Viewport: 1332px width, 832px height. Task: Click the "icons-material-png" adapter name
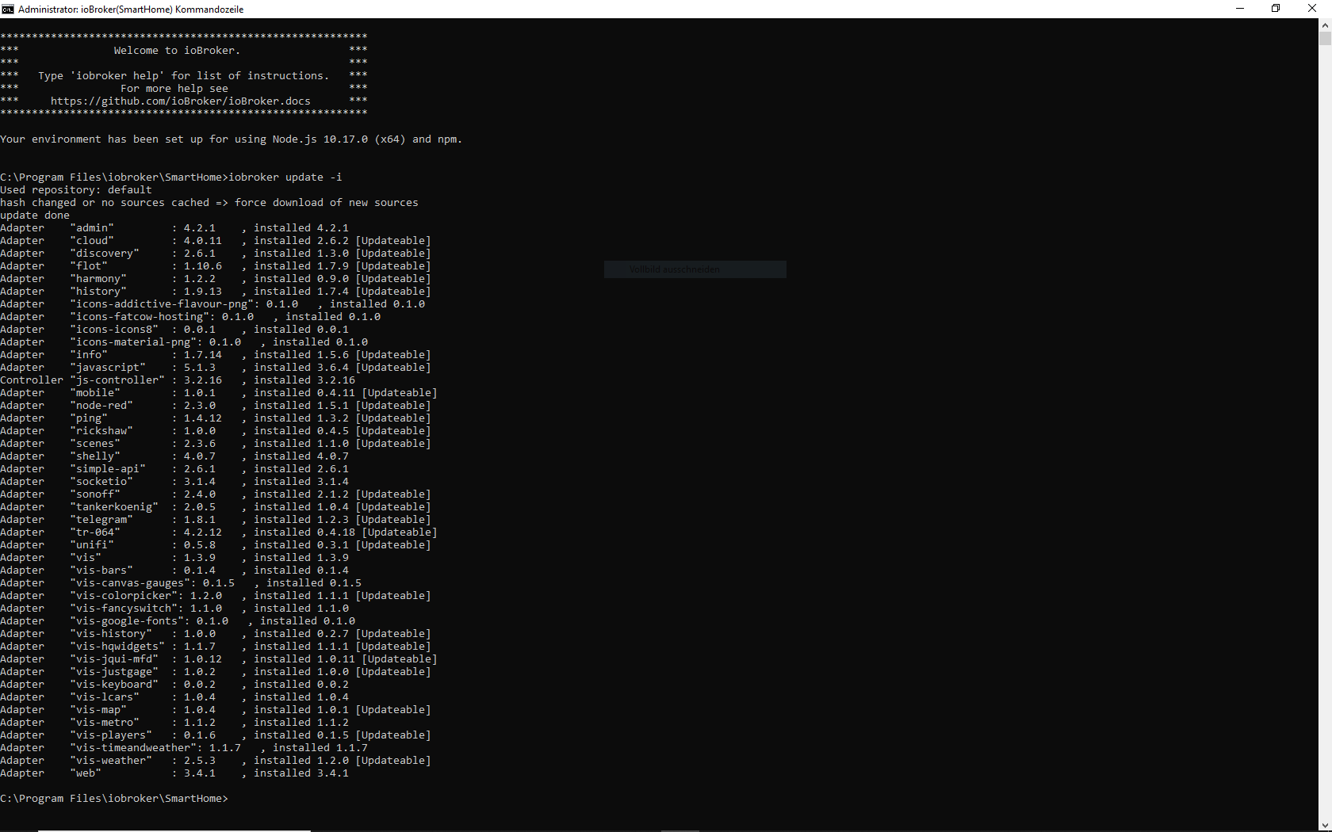click(x=133, y=342)
